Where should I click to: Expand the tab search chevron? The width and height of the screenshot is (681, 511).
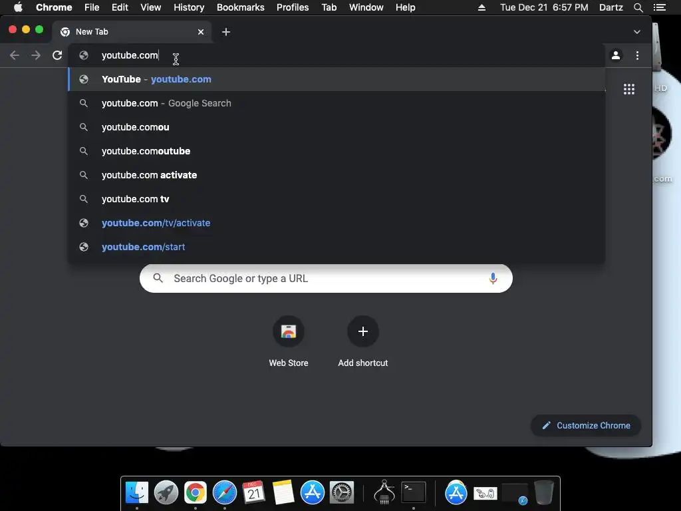coord(636,32)
